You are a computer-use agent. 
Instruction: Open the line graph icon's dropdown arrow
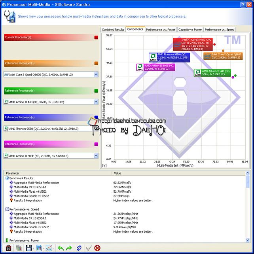[x=53, y=248]
